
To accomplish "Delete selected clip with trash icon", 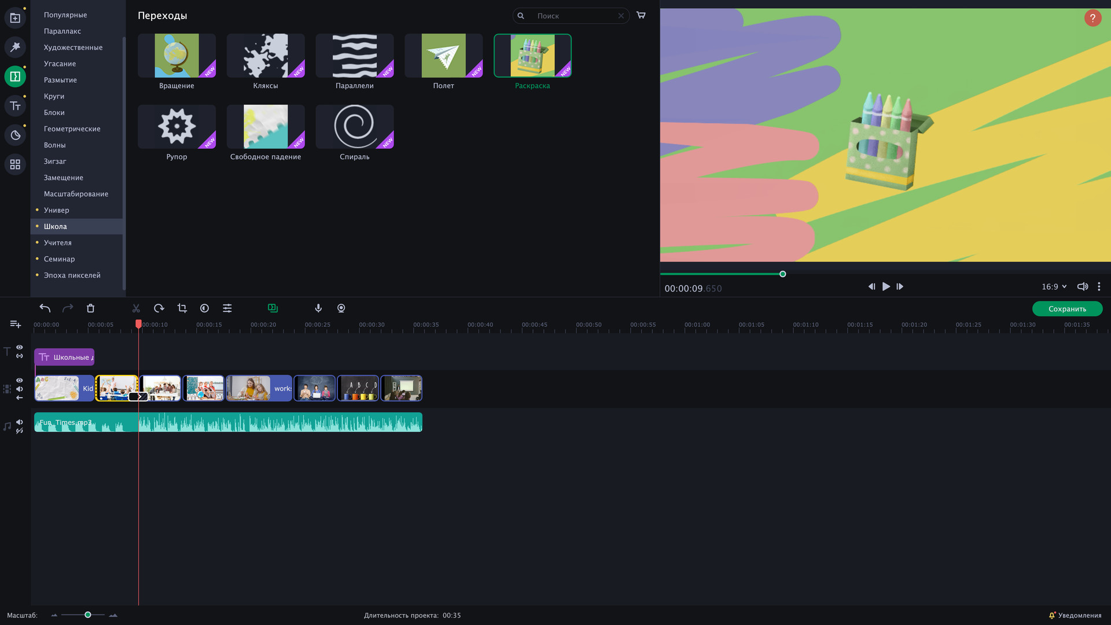I will tap(90, 308).
